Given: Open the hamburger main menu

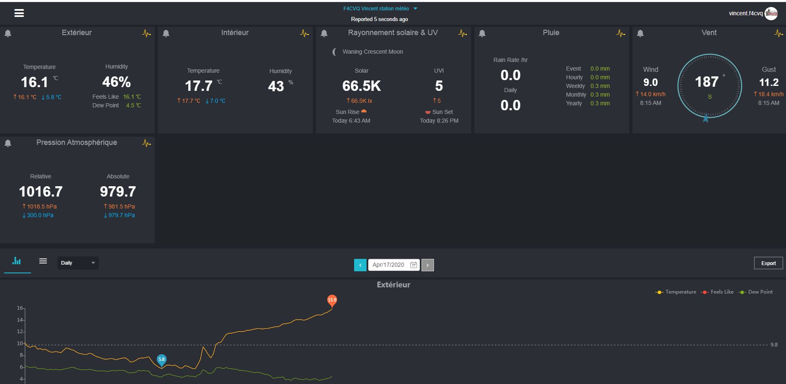Looking at the screenshot, I should pyautogui.click(x=19, y=13).
